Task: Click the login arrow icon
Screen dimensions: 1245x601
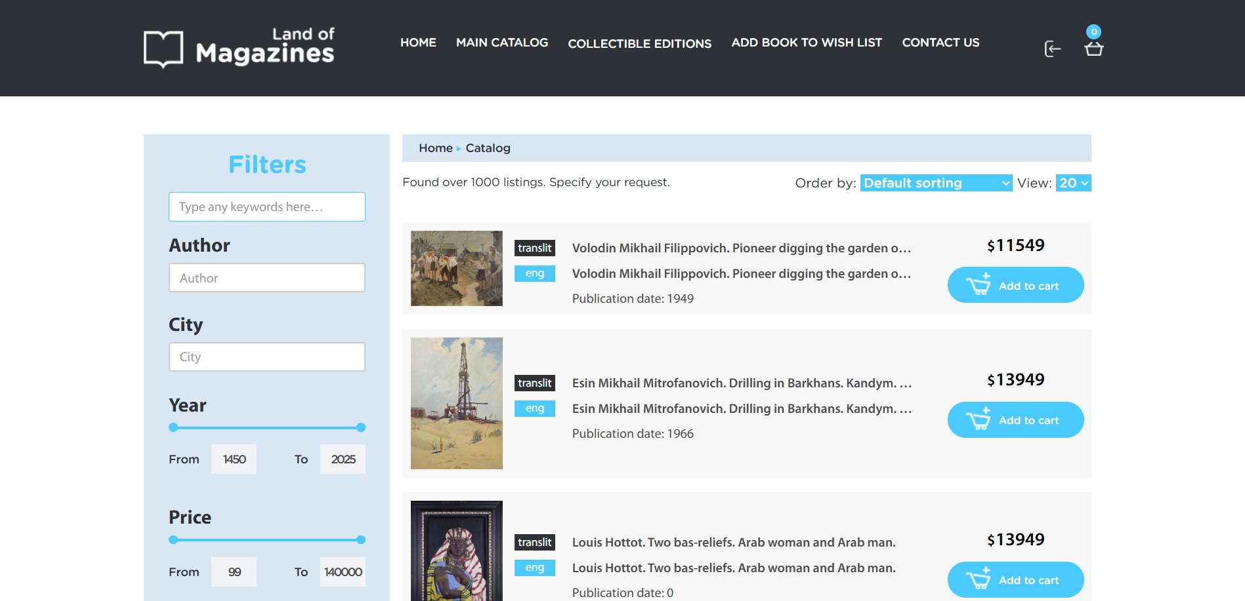Action: click(x=1053, y=49)
